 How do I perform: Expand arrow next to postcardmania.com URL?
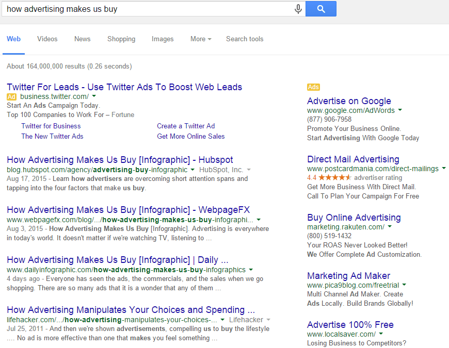click(444, 168)
